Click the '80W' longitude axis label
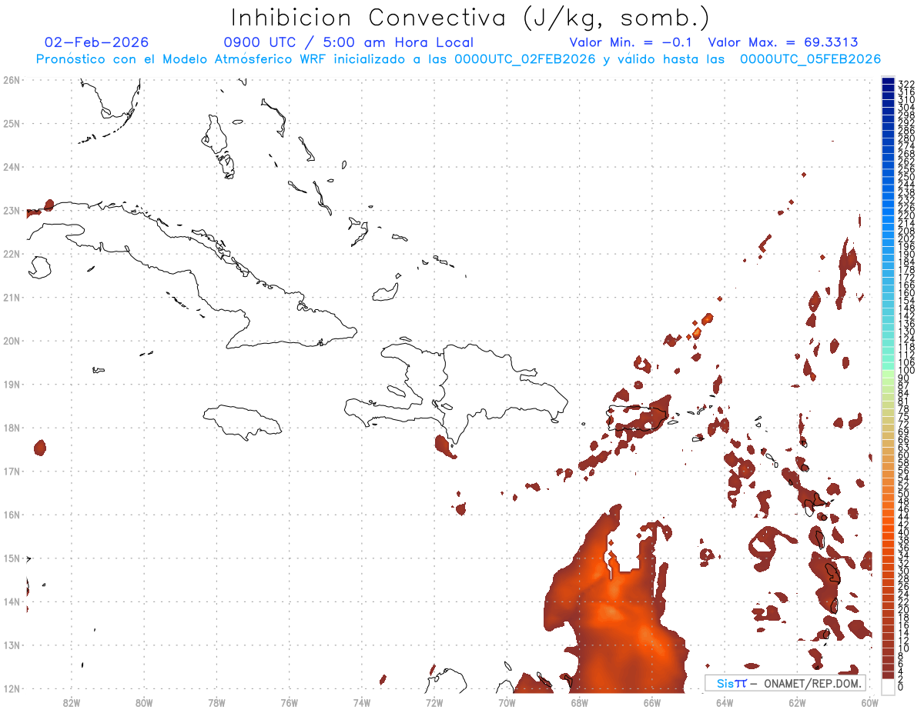Viewport: 924px width, 713px height. pos(144,702)
